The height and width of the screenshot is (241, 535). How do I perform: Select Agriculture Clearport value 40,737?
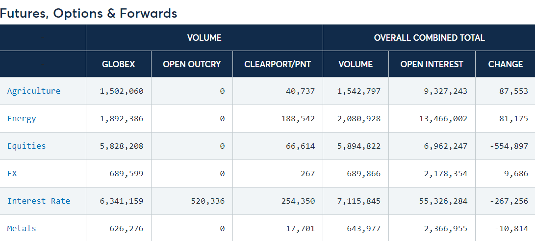coord(301,91)
